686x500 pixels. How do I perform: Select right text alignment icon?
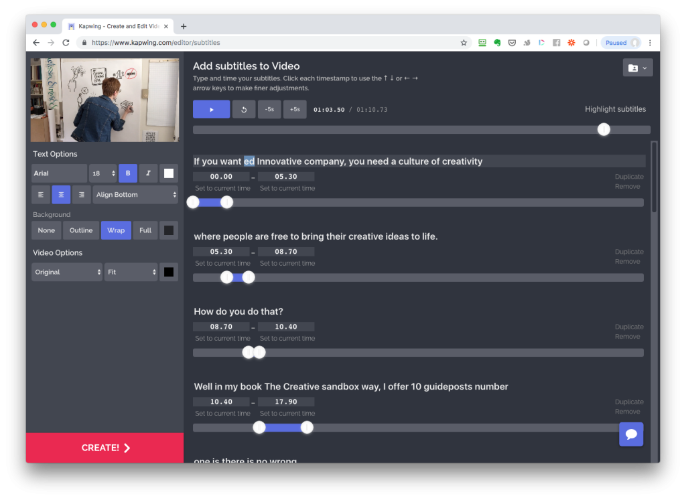82,195
